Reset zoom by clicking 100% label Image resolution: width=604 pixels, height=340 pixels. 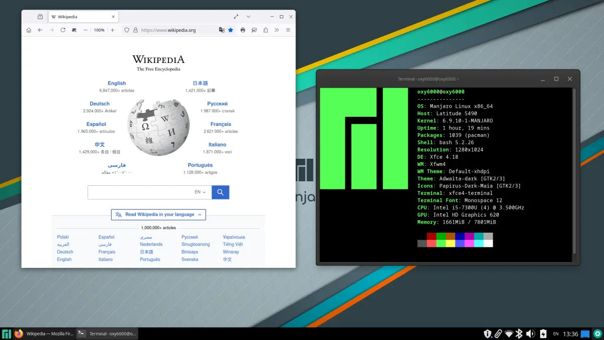[x=99, y=30]
